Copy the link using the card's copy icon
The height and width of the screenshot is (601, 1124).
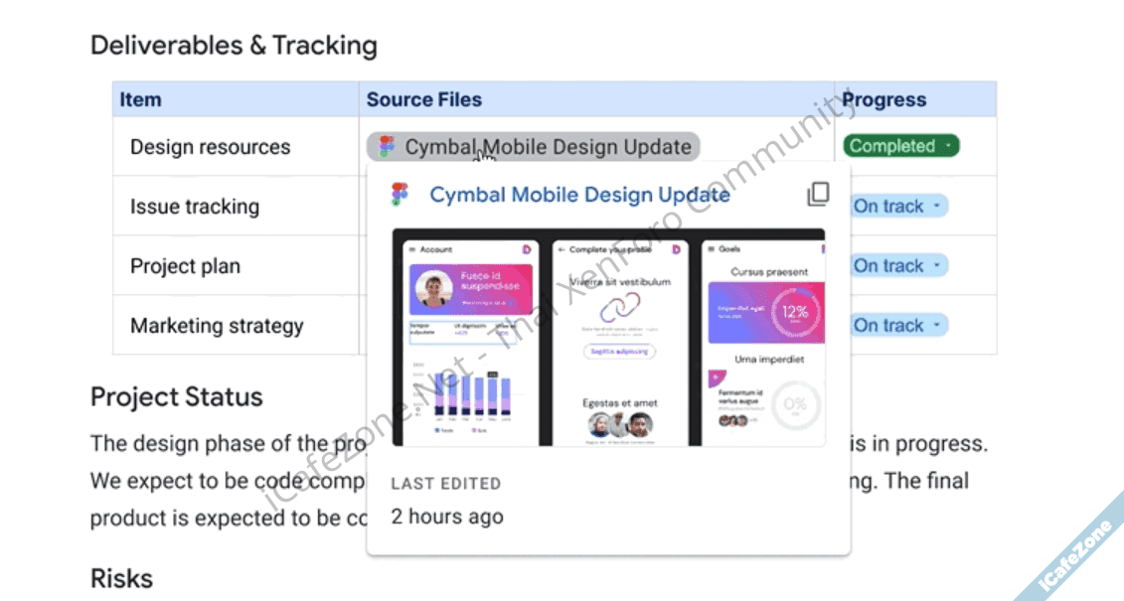[x=818, y=195]
